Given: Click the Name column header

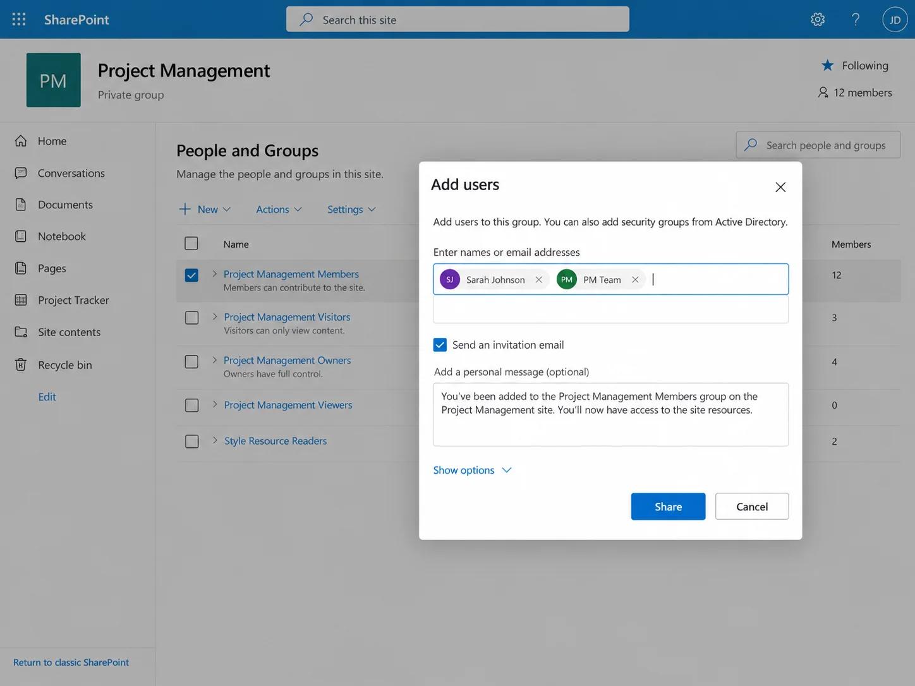Looking at the screenshot, I should click(236, 244).
